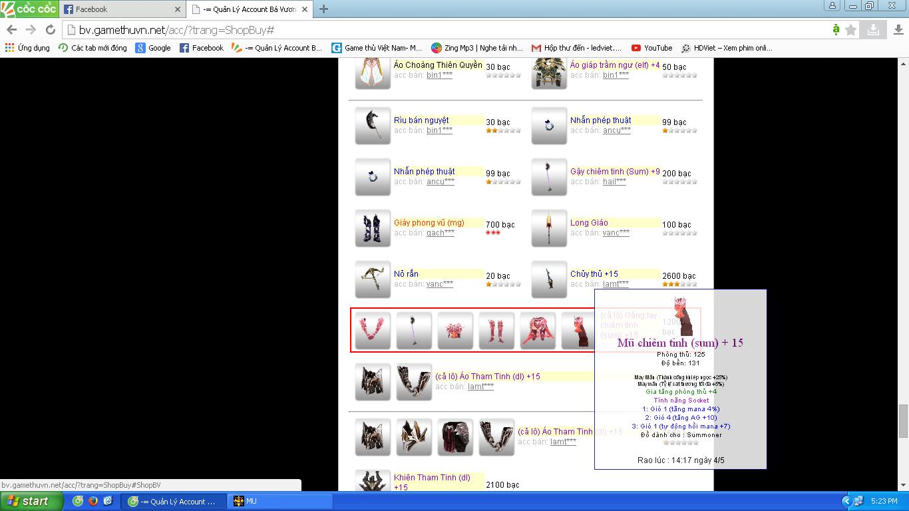Open the Nỏ rắn item link

406,274
